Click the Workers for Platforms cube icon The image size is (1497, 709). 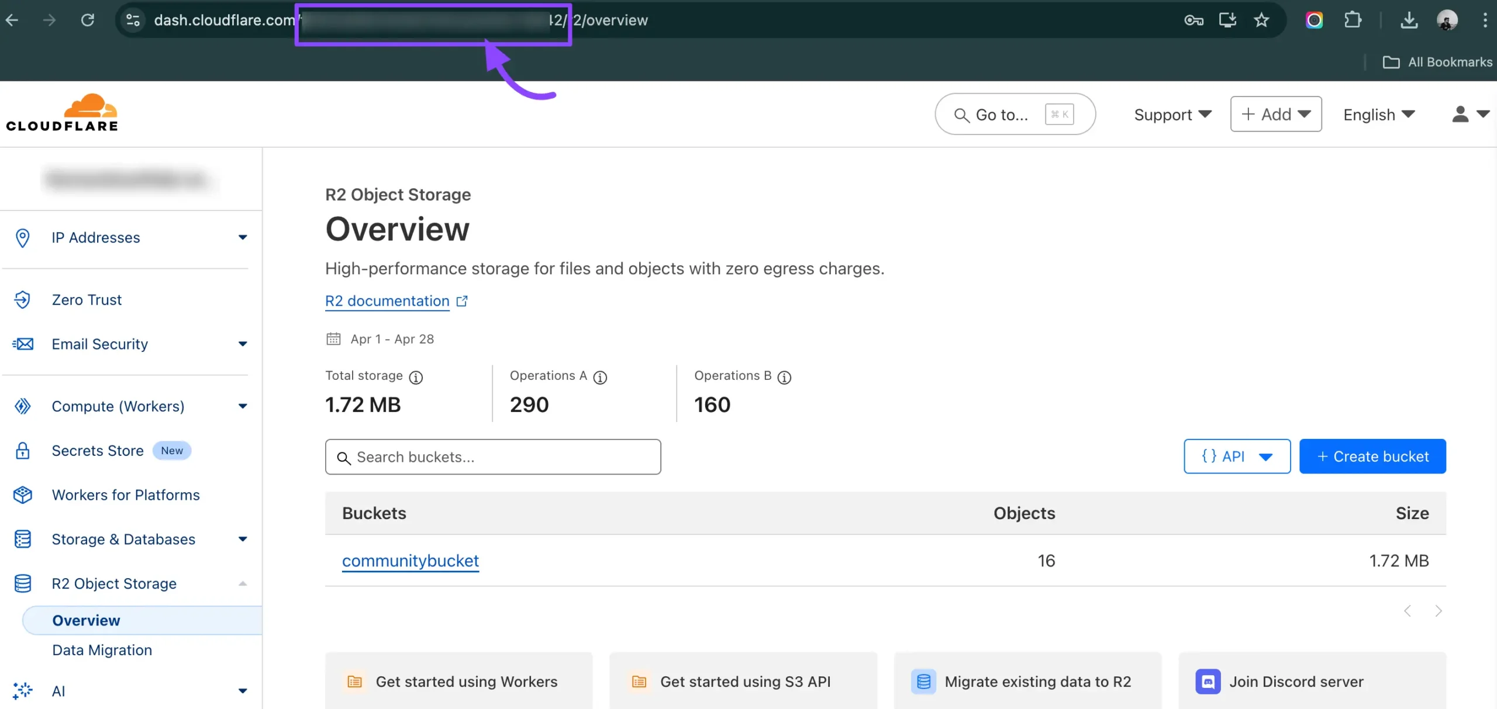tap(22, 495)
